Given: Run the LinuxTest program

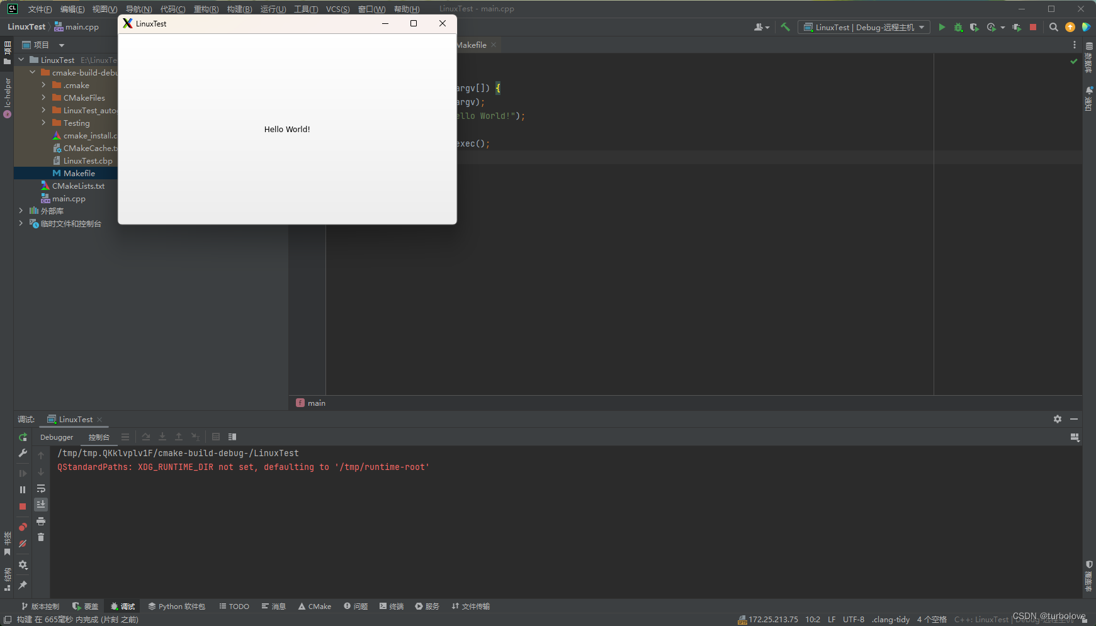Looking at the screenshot, I should click(942, 27).
